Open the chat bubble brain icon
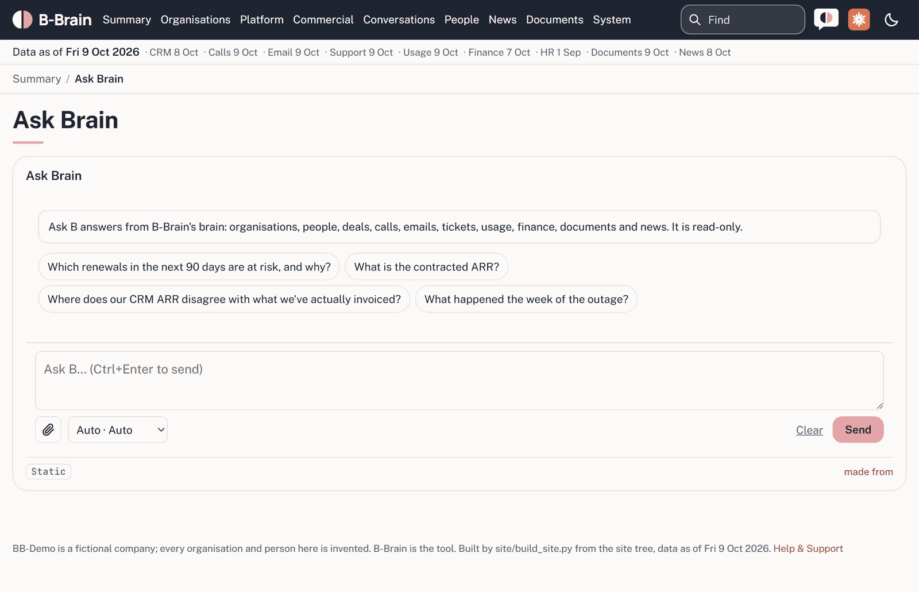 click(x=826, y=20)
